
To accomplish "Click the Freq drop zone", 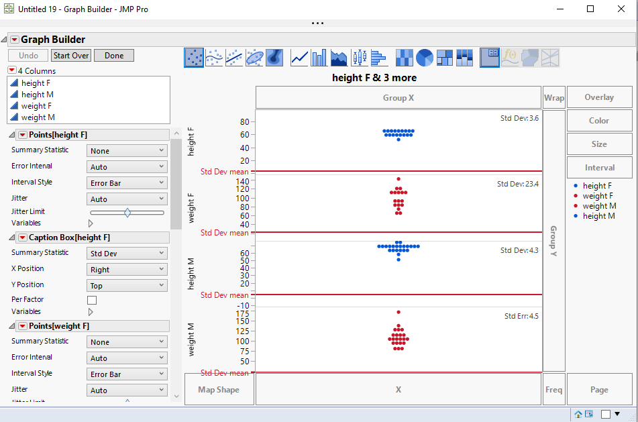I will [553, 389].
